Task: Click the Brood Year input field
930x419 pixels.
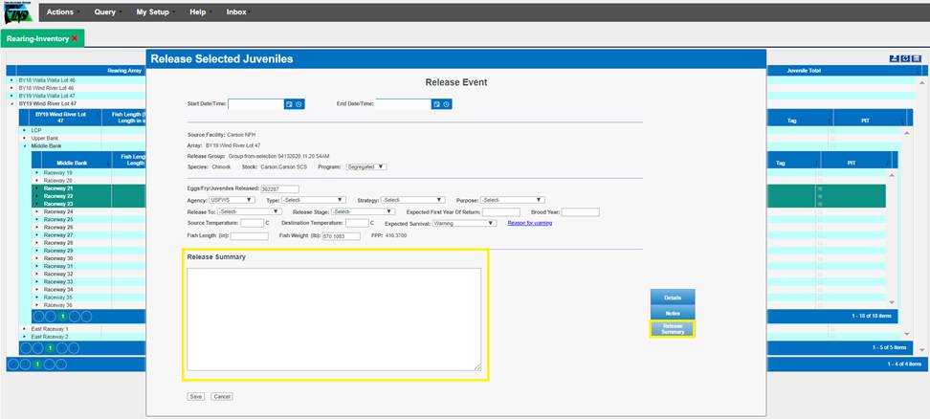Action: point(580,211)
